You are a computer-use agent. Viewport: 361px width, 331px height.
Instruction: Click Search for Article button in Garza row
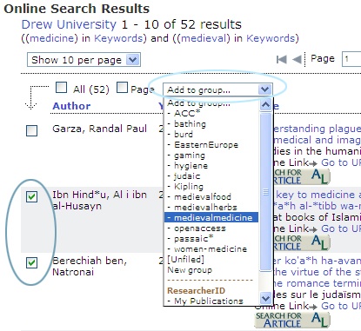click(x=301, y=176)
